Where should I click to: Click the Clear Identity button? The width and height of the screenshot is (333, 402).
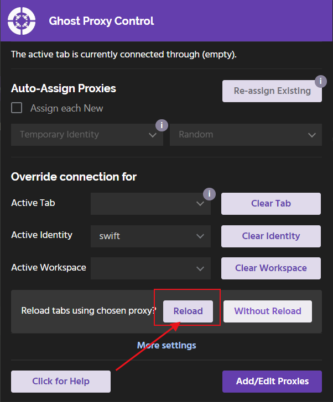click(x=271, y=236)
